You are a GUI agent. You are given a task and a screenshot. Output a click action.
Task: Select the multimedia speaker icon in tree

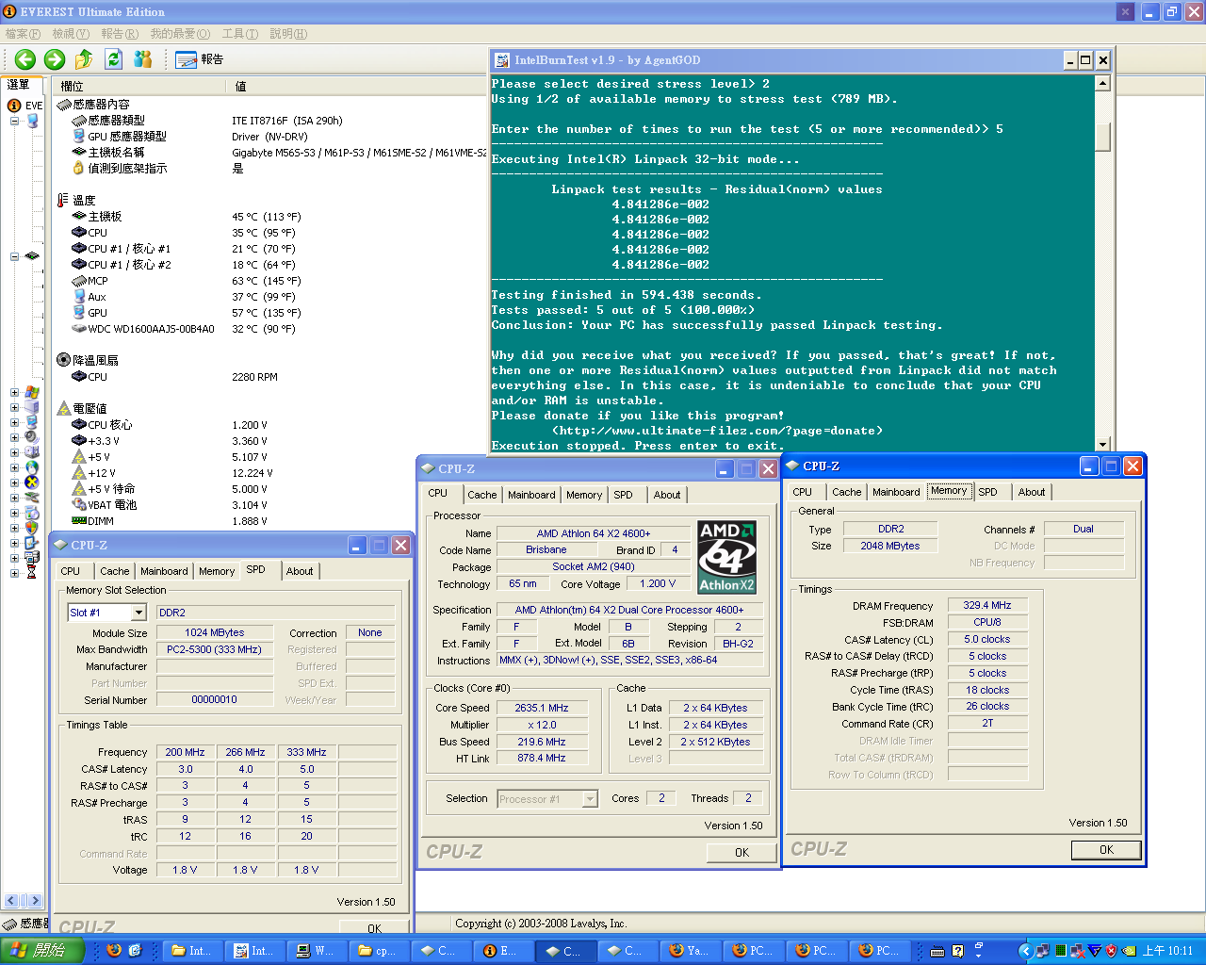[32, 437]
